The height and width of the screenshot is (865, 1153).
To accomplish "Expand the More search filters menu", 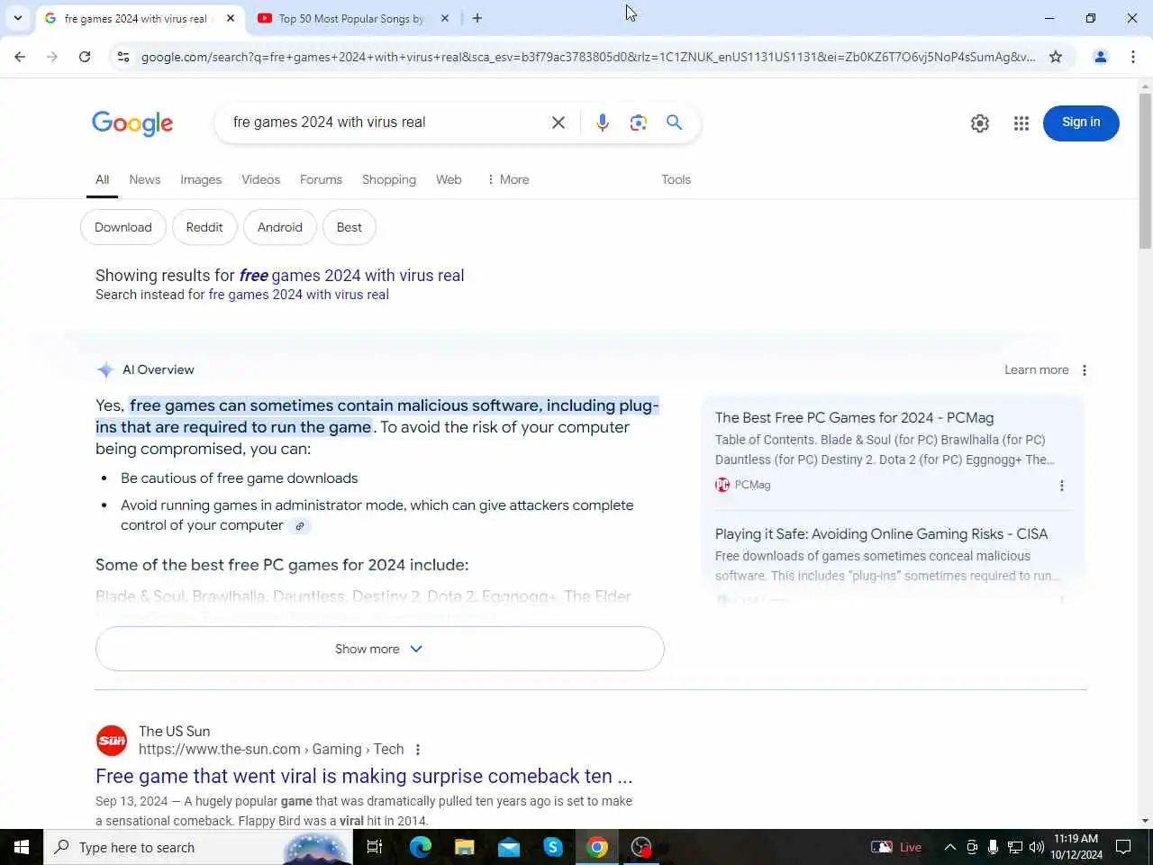I will [x=508, y=180].
